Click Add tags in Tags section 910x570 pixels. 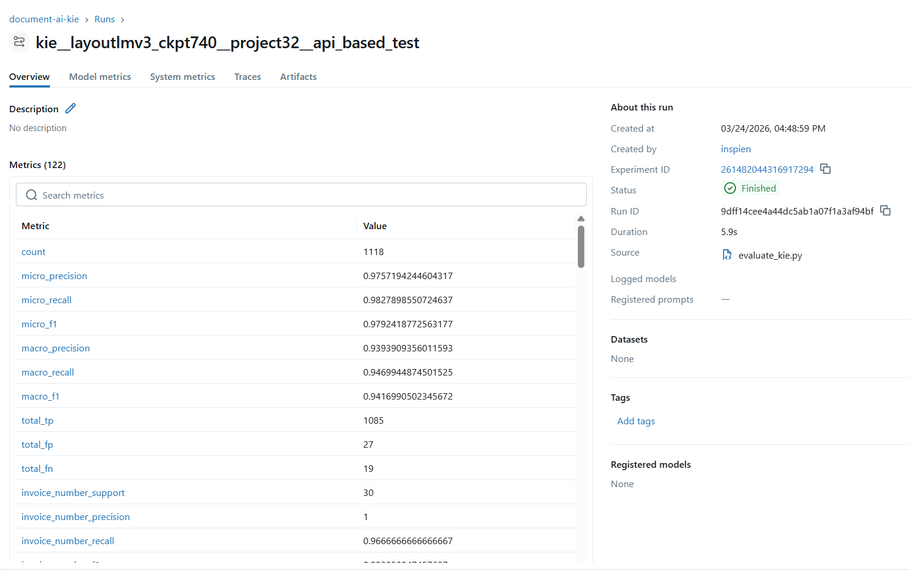(635, 421)
